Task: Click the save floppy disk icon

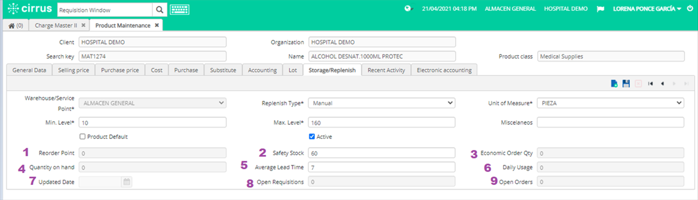Action: [626, 83]
